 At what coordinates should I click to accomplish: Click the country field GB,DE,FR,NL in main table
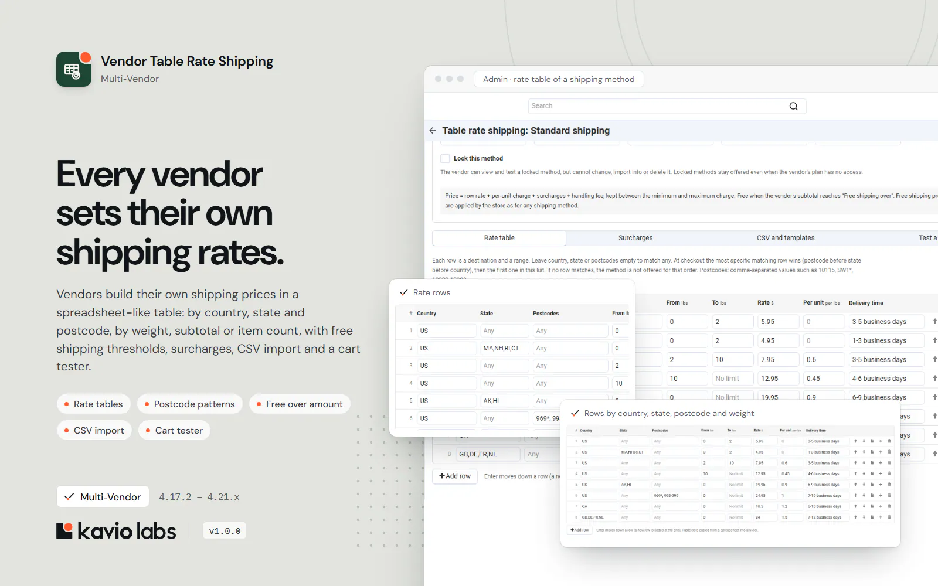pos(488,454)
